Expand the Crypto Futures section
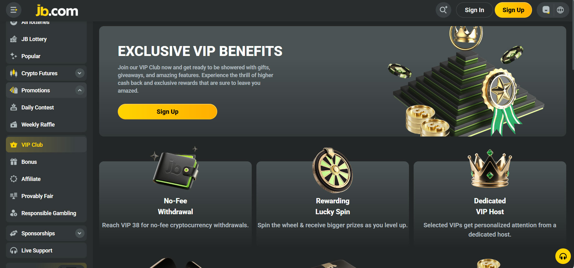Screen dimensions: 574x268 80,73
